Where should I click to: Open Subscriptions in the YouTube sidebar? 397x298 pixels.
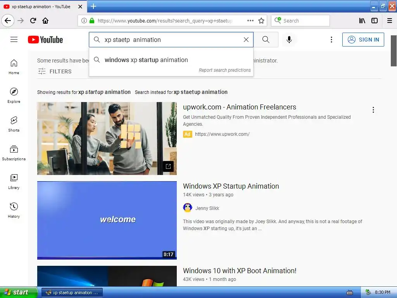[14, 153]
